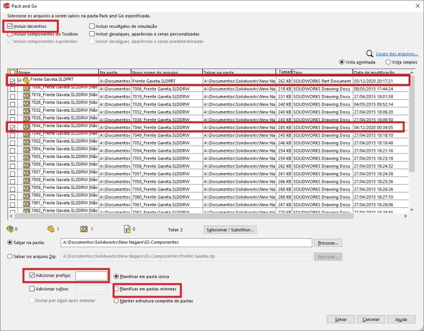Check Incluir decalques, aparências e cenas personalizadas

92,34
